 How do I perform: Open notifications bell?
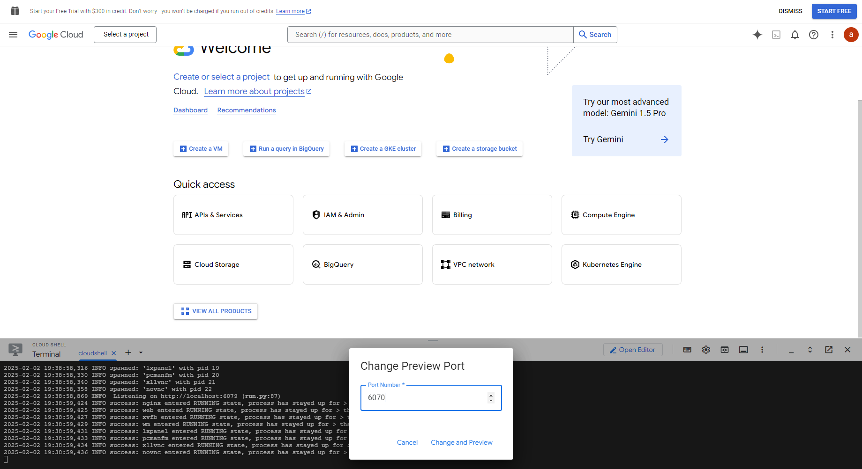click(795, 35)
